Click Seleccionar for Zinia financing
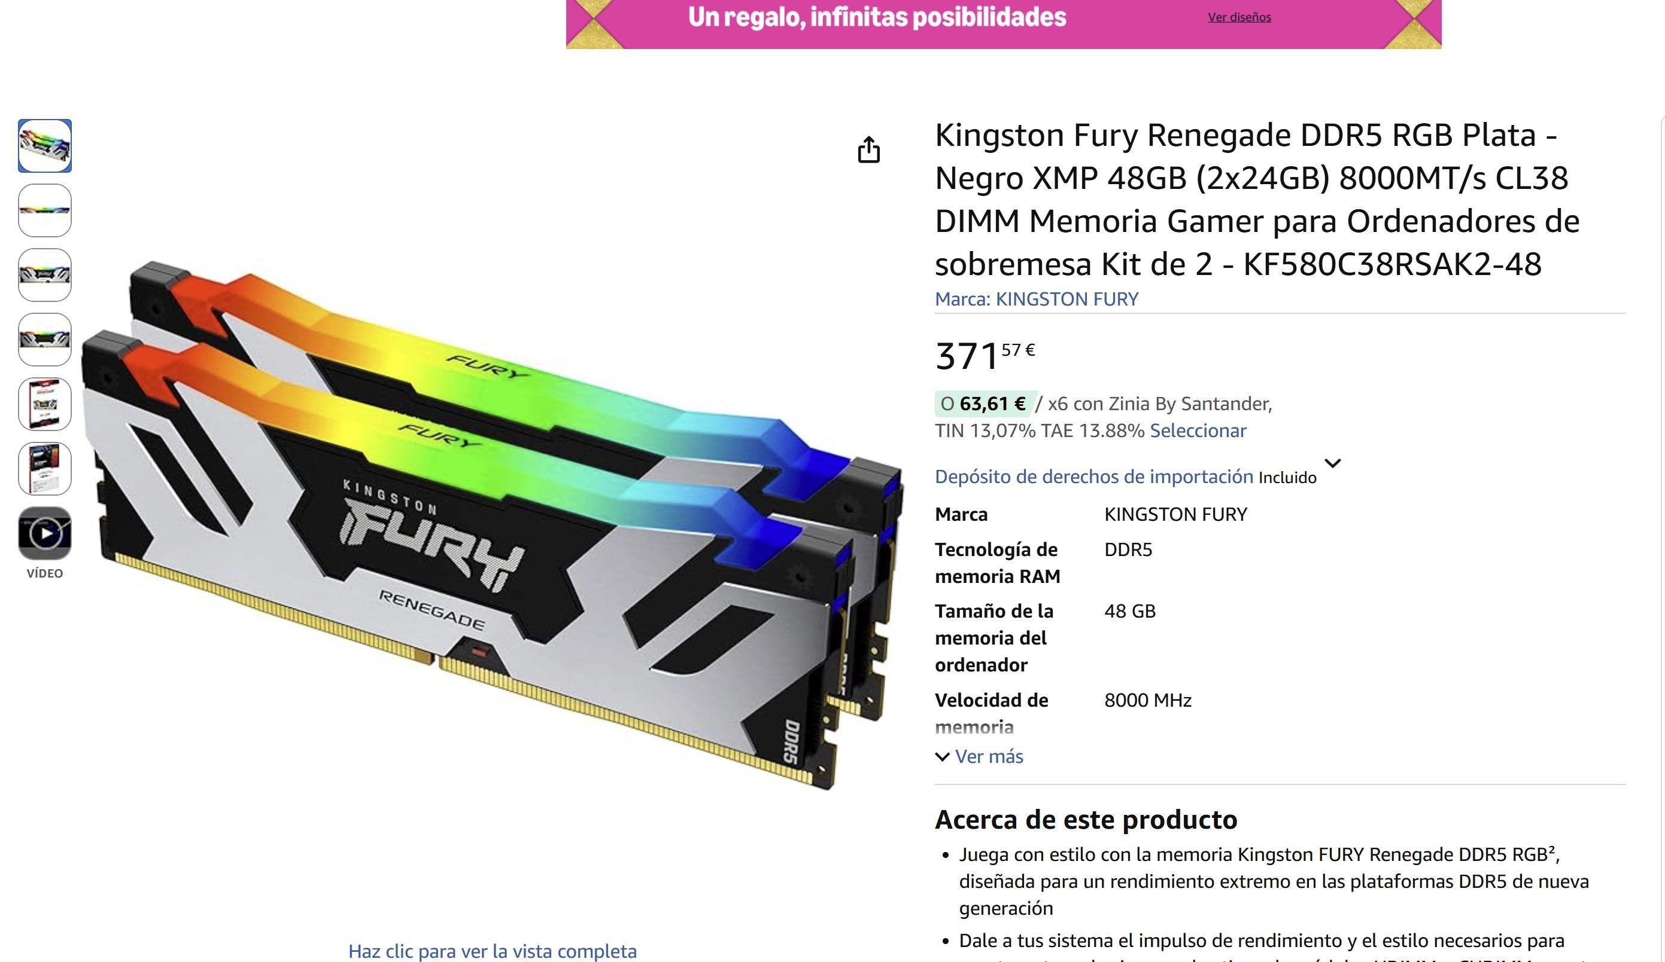 1198,430
